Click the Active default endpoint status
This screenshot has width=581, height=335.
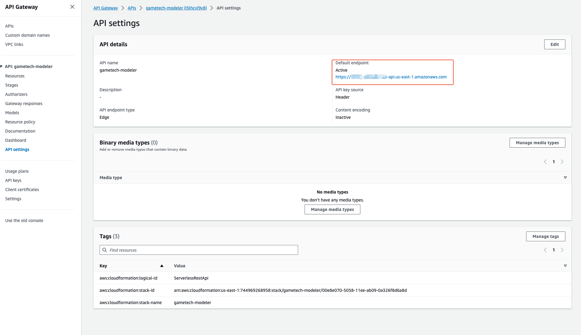click(341, 70)
